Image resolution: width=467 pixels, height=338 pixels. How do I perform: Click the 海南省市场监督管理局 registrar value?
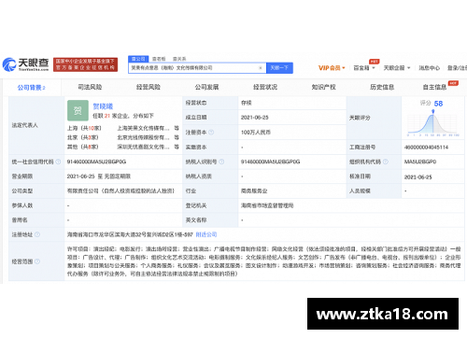coord(267,205)
